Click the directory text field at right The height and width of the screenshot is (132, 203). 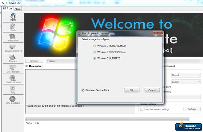183,97
